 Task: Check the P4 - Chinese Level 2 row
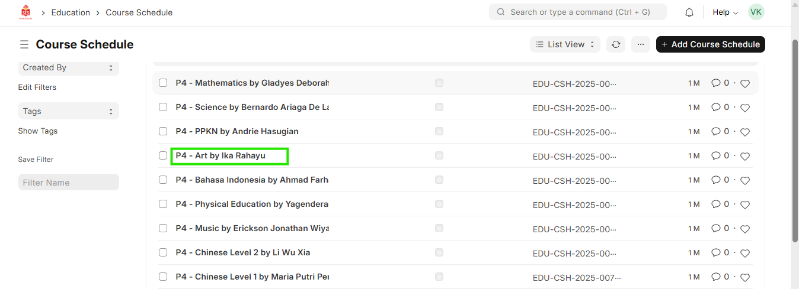(163, 252)
